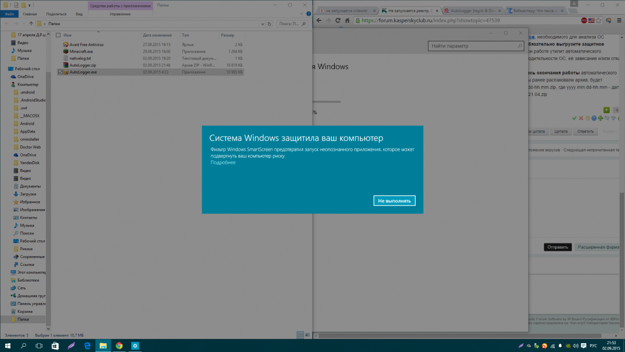Go back in the Chrome browser
625x352 pixels.
[x=319, y=20]
